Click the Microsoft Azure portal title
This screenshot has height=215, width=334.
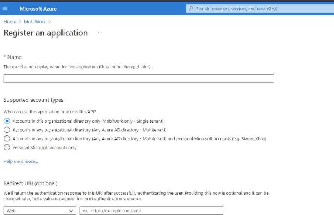coord(38,9)
